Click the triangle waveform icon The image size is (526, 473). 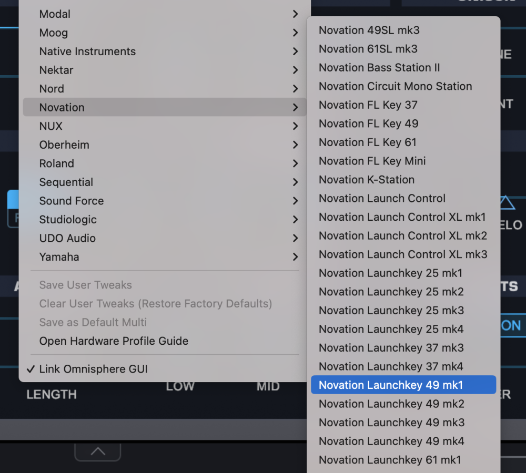point(507,203)
